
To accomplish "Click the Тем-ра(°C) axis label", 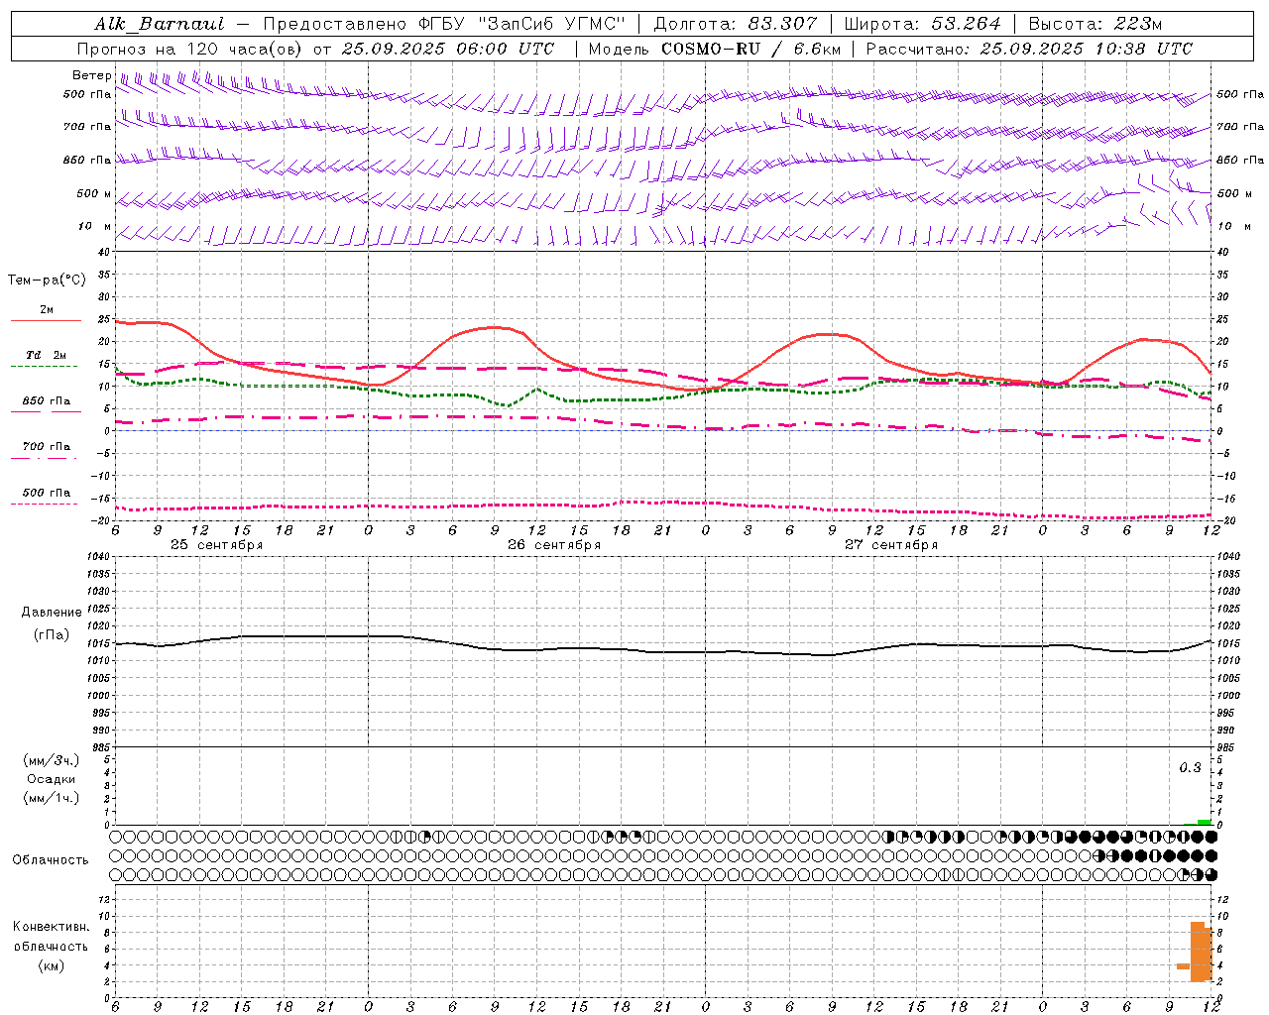I will [x=47, y=281].
